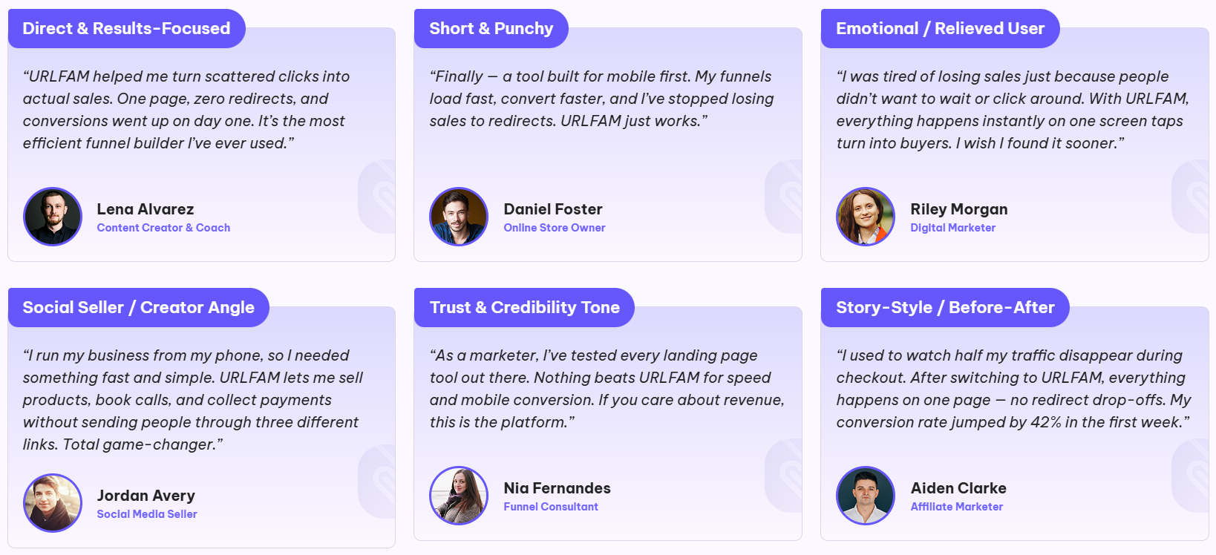Screen dimensions: 1216x555
Task: Choose the "Emotional / Relieved User" label
Action: (x=940, y=29)
